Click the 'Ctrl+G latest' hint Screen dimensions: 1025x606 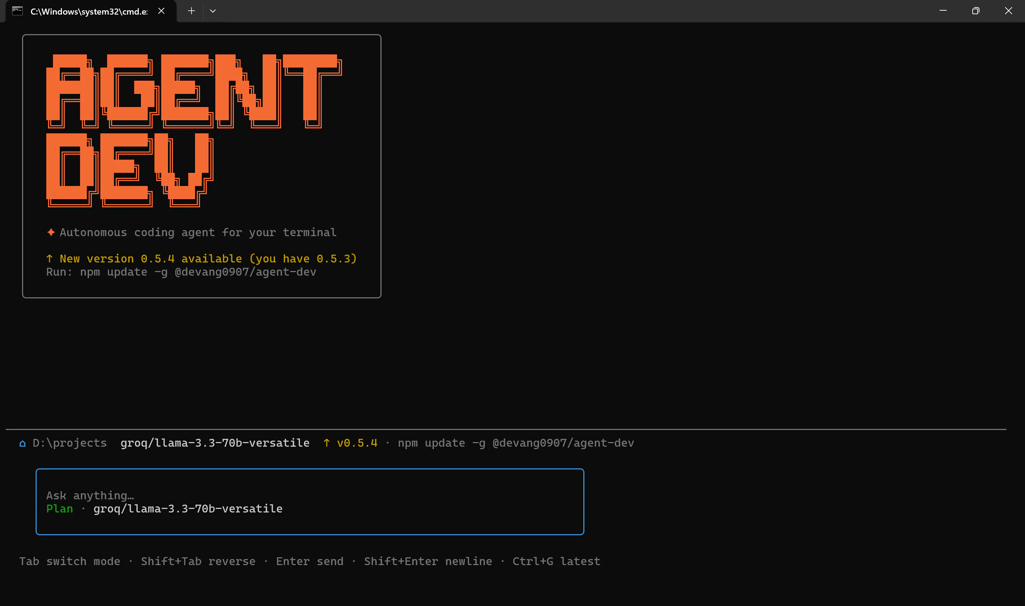pyautogui.click(x=556, y=562)
